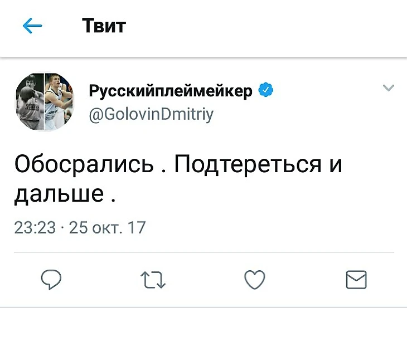This screenshot has width=407, height=356.
Task: Go back using the blue arrow
Action: [x=32, y=26]
